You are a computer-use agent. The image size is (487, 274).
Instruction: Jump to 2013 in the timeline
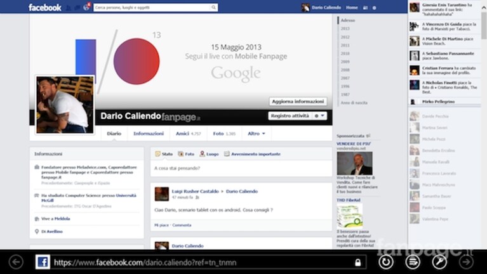click(x=345, y=29)
